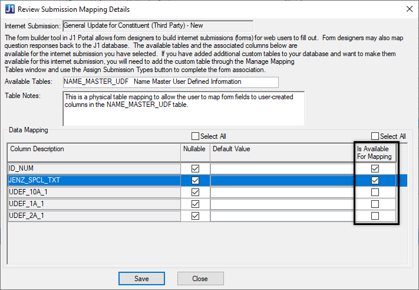The width and height of the screenshot is (419, 290).
Task: Uncheck Is Available For Mapping for ID_NUM
Action: tap(375, 169)
